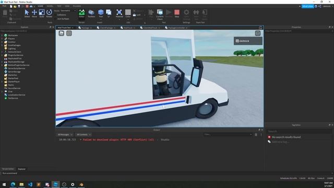Click the share icon in title bar
Image resolution: width=334 pixels, height=188 pixels.
point(320,6)
